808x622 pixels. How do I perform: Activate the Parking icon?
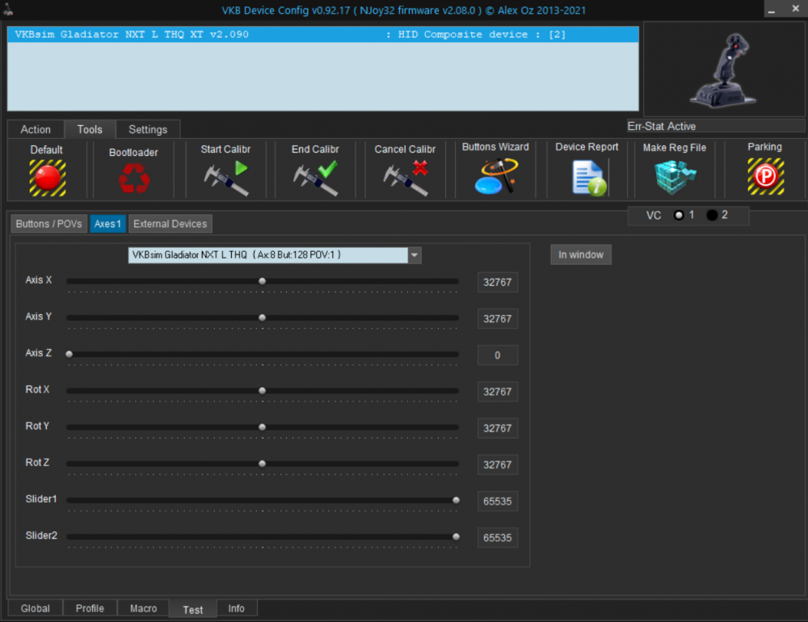coord(764,177)
